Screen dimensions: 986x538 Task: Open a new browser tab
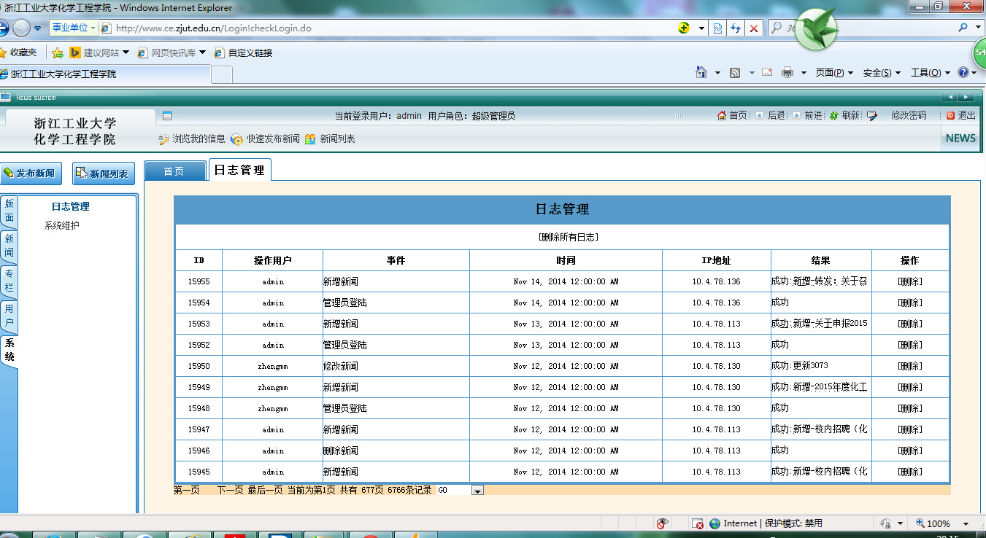222,74
